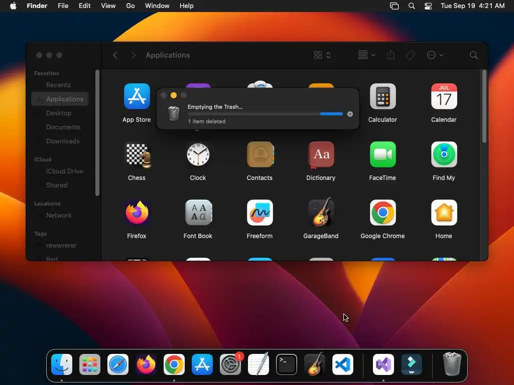The height and width of the screenshot is (385, 514).
Task: Click the Finder search magnifier icon
Action: click(473, 55)
